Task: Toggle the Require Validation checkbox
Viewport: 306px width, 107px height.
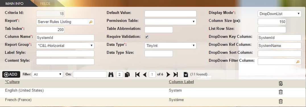Action: coord(147,37)
